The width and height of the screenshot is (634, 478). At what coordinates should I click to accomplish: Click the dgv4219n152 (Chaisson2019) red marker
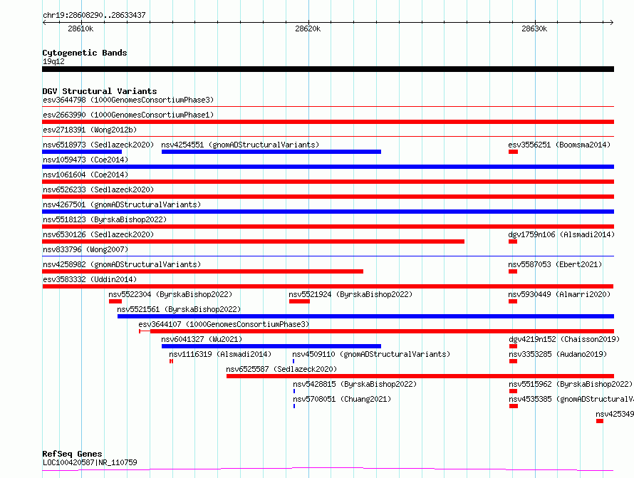pyautogui.click(x=513, y=346)
